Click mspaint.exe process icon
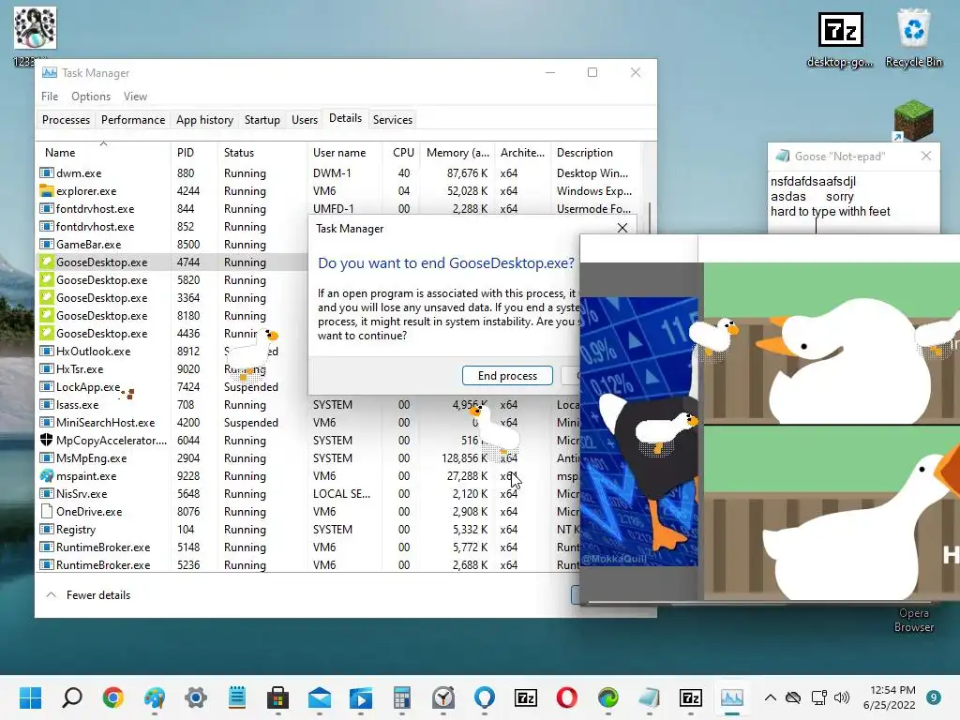 pyautogui.click(x=47, y=475)
